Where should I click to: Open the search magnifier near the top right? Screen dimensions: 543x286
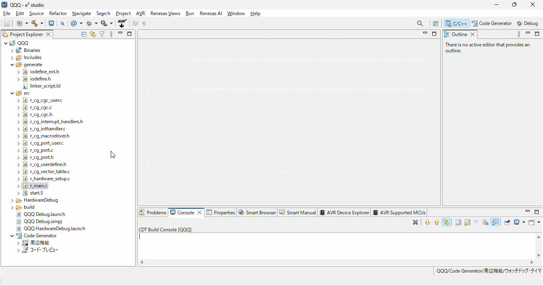coord(420,23)
